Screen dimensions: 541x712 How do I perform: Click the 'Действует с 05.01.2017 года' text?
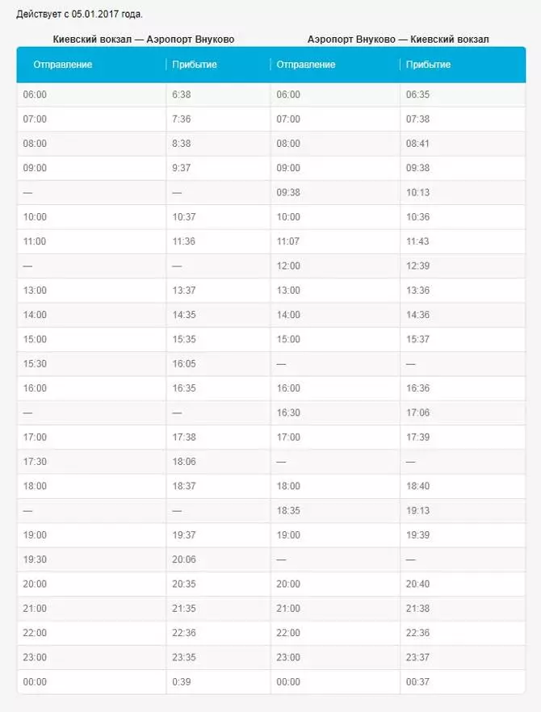(79, 15)
